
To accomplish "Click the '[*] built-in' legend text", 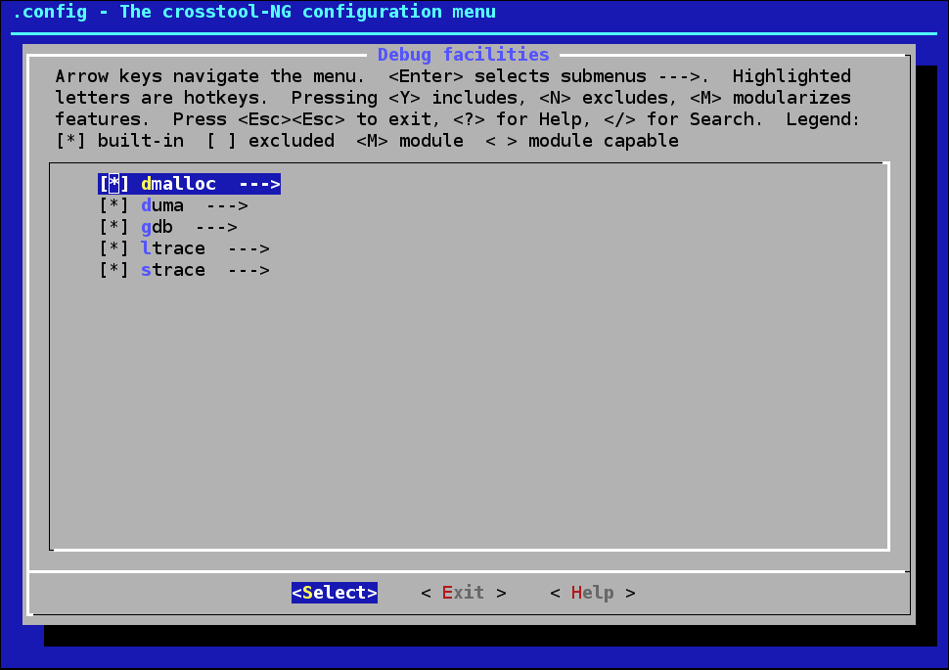I will click(119, 141).
